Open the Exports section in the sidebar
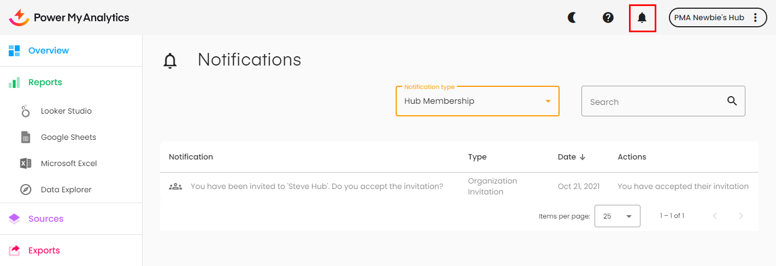The image size is (776, 266). pyautogui.click(x=44, y=250)
